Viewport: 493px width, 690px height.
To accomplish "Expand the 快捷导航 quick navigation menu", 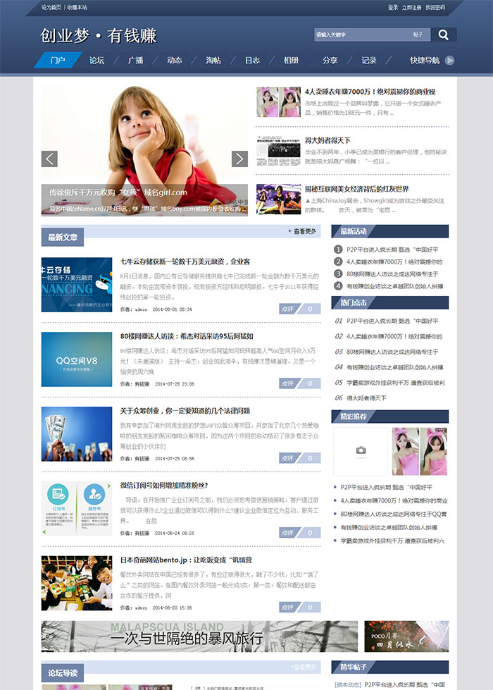I will tap(425, 61).
